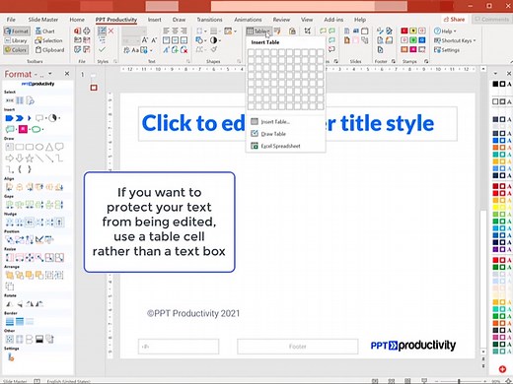Toggle the Colors toolbar button

[x=16, y=50]
